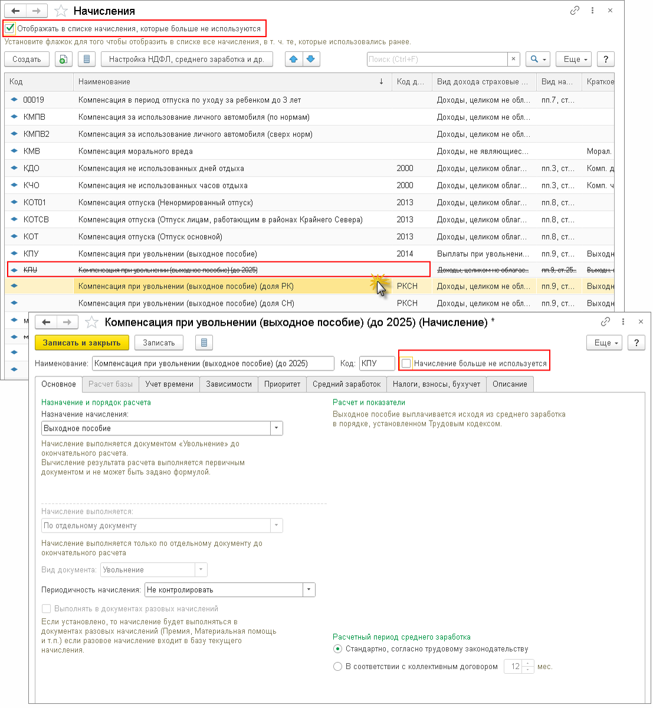Adjust months stepper next to 12
Viewport: 653px width, 708px height.
[528, 667]
